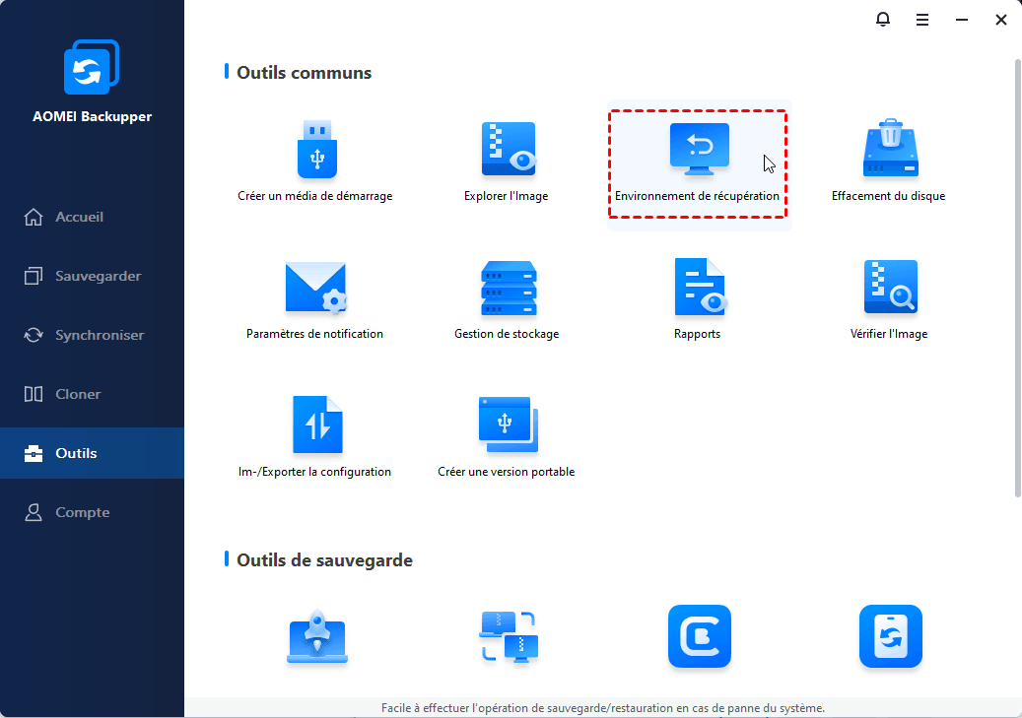The width and height of the screenshot is (1022, 718).
Task: Click the Rapports label text
Action: 697,334
